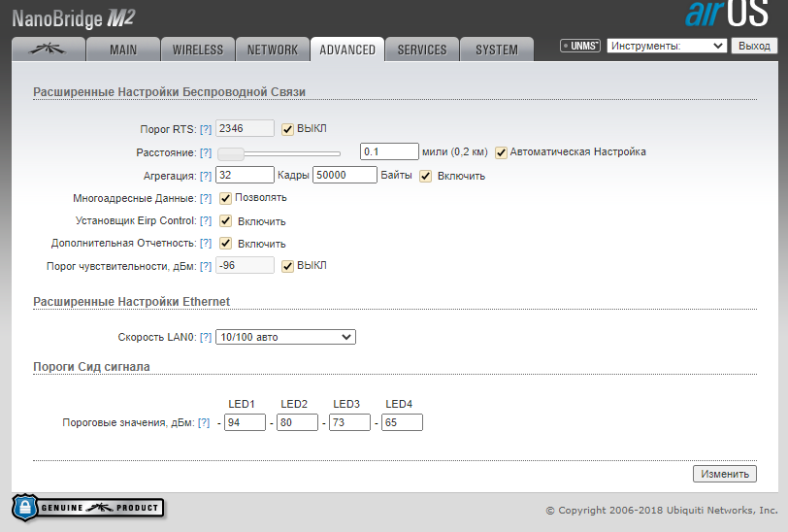Click the Выход logout button
The image size is (788, 532).
(x=754, y=46)
